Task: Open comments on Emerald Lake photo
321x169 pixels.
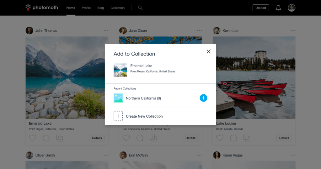Action: coord(46,138)
